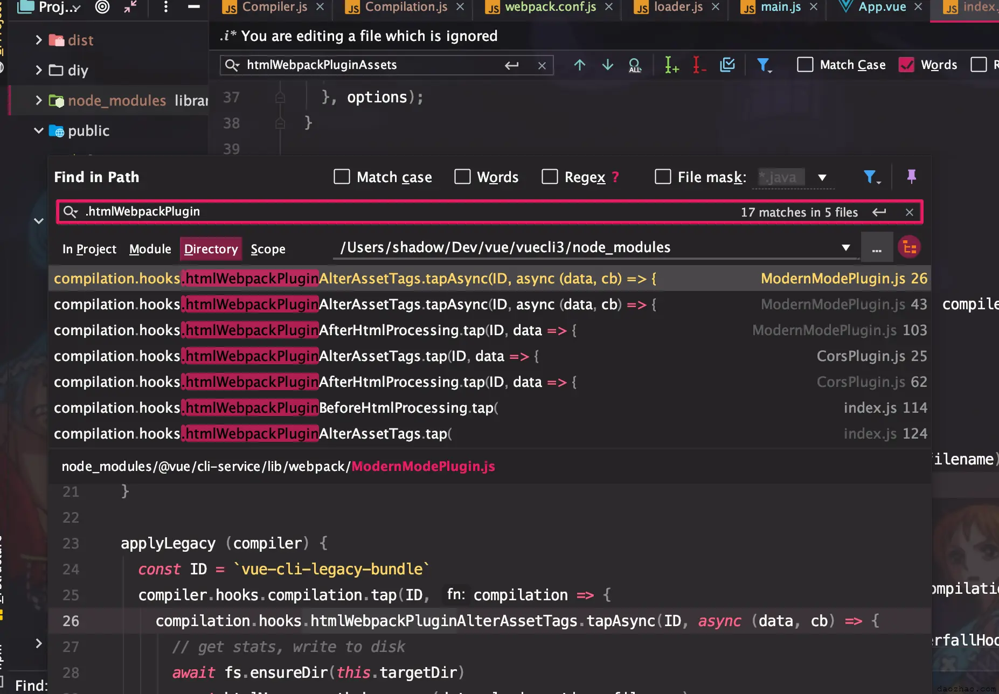Enable the Regex checkbox

pyautogui.click(x=550, y=177)
